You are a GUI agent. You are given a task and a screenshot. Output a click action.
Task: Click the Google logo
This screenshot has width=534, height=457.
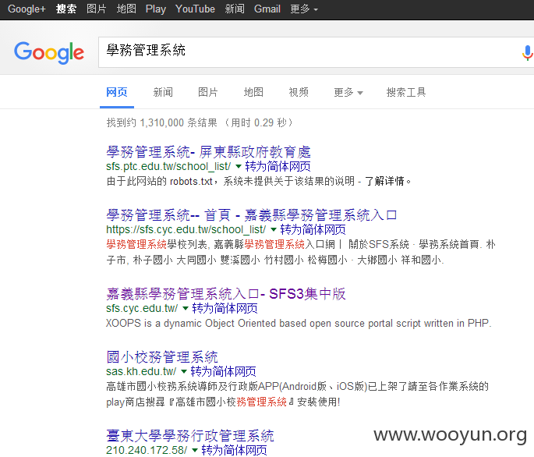coord(49,52)
